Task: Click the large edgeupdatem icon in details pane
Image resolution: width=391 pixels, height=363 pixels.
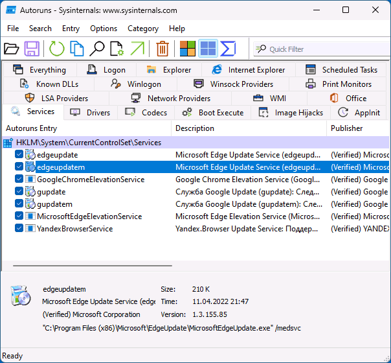Action: 21,296
